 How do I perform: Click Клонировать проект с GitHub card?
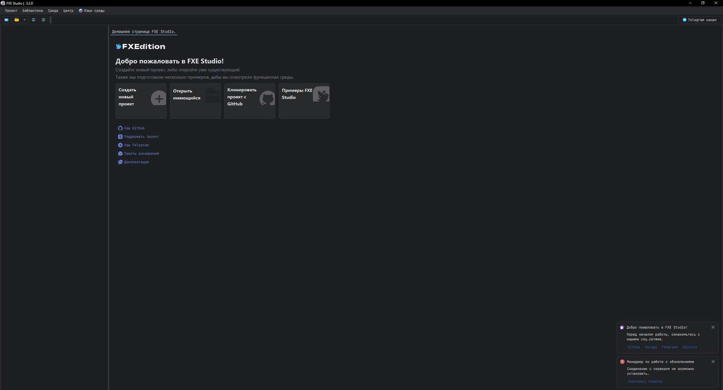(250, 101)
